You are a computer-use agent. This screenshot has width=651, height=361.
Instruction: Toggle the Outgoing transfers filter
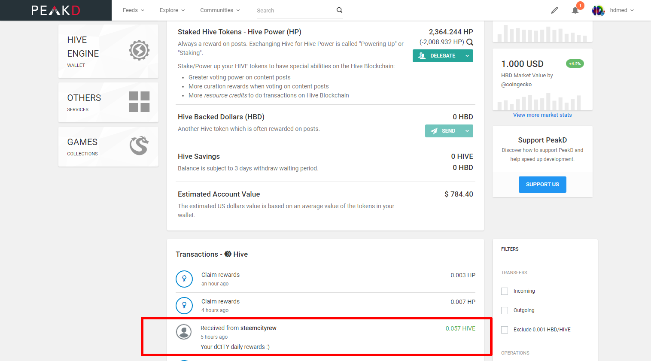pyautogui.click(x=505, y=310)
